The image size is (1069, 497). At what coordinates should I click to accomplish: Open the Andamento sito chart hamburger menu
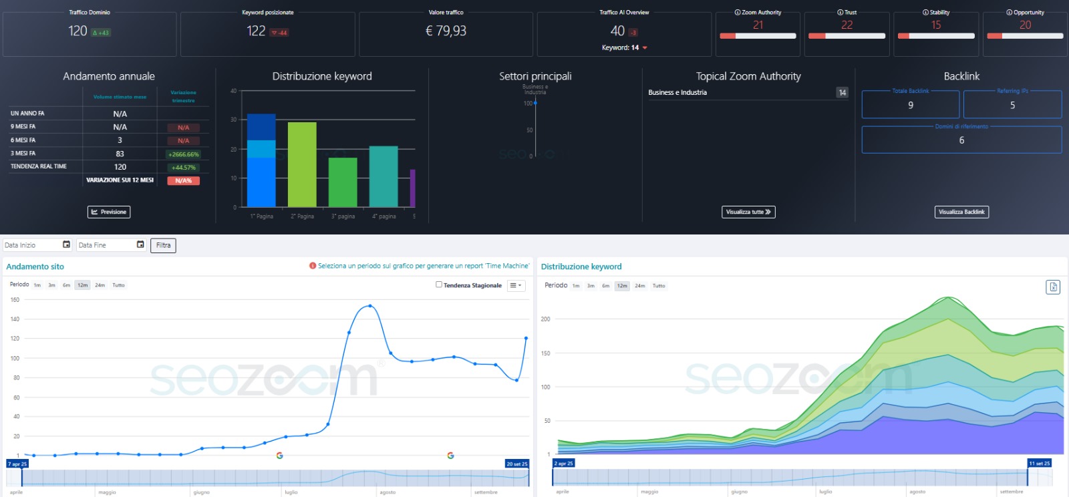click(x=516, y=285)
